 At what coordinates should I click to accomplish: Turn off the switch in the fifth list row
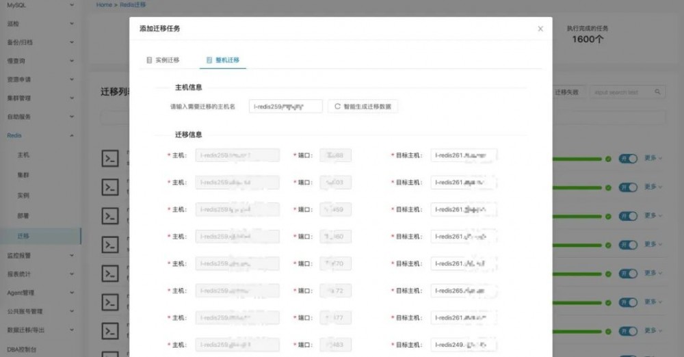628,274
